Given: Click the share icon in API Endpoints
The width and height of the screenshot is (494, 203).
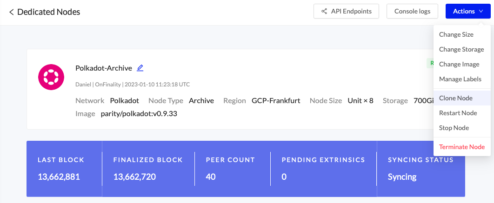Looking at the screenshot, I should point(323,11).
